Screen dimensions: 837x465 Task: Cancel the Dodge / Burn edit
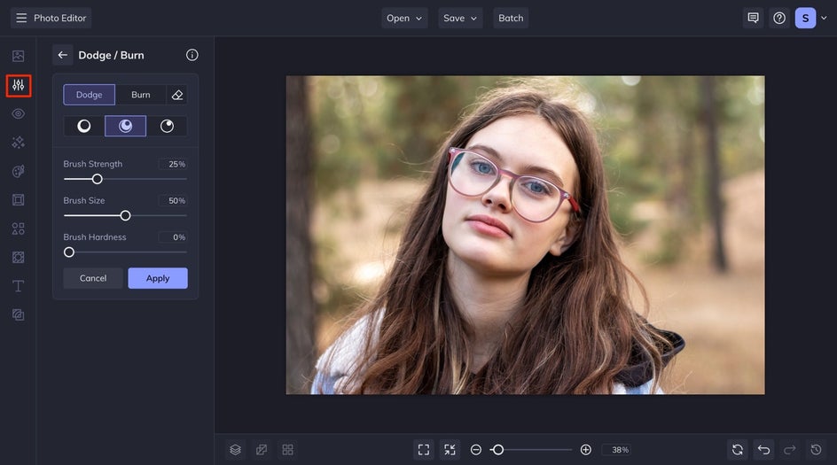click(93, 278)
